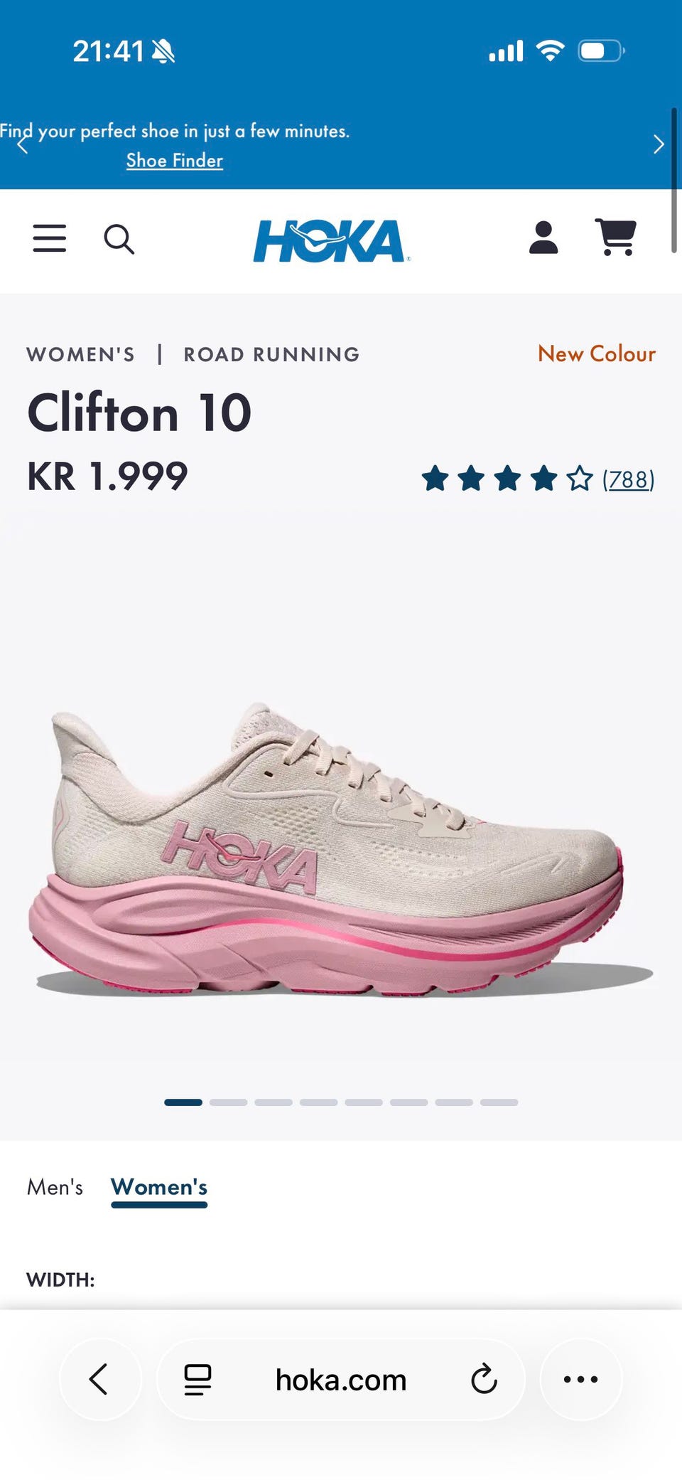Reload the hoka.com page
682x1480 pixels.
tap(484, 1380)
